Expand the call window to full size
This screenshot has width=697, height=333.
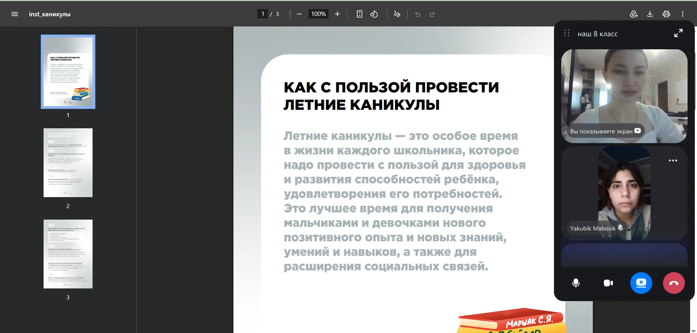tap(678, 33)
